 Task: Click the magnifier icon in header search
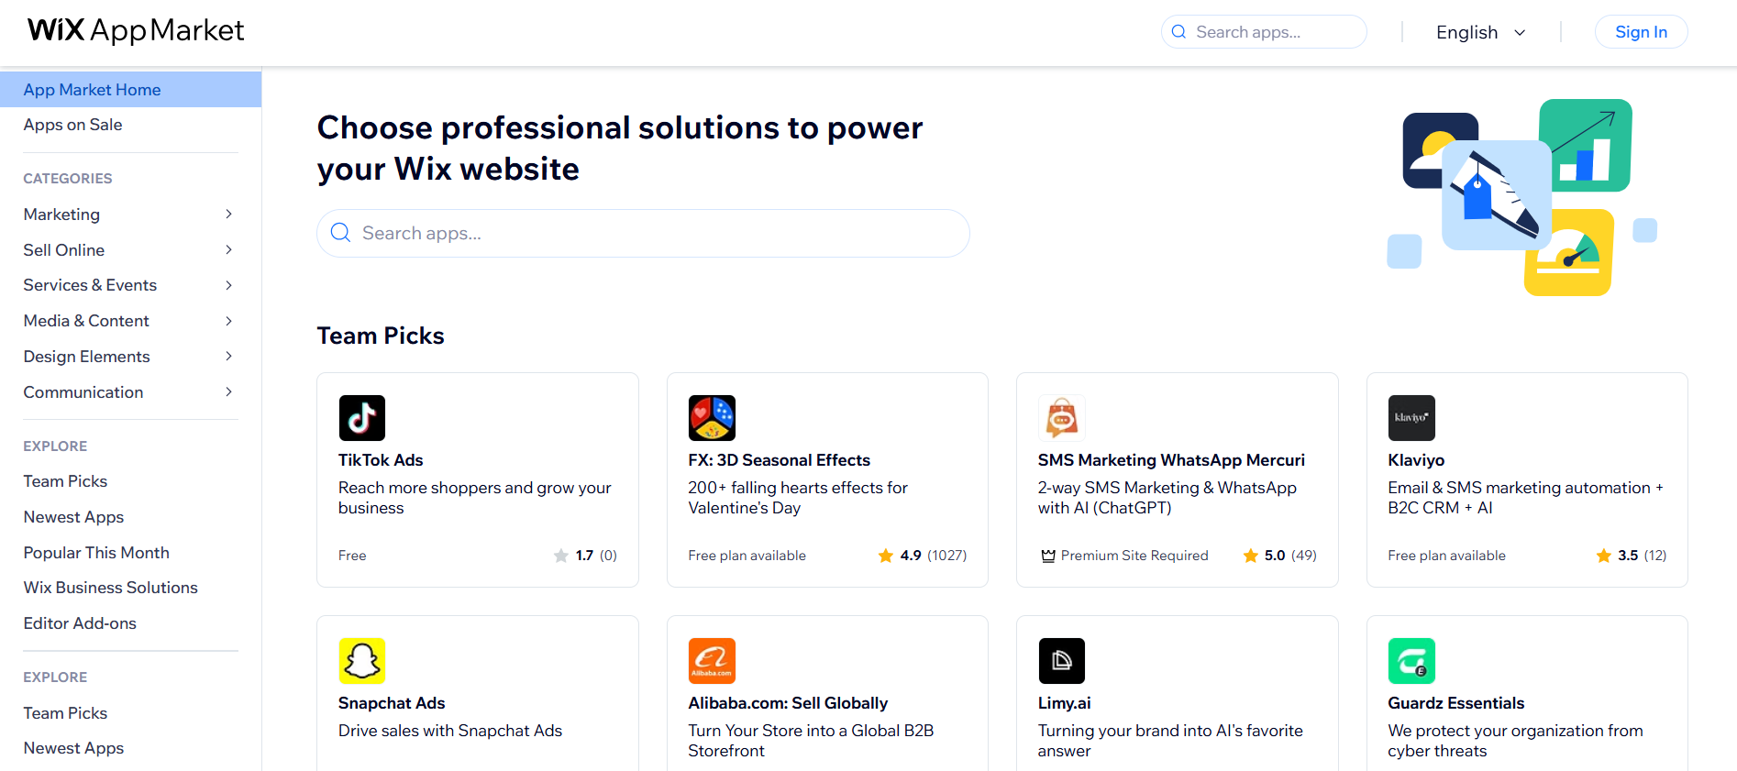[1179, 32]
